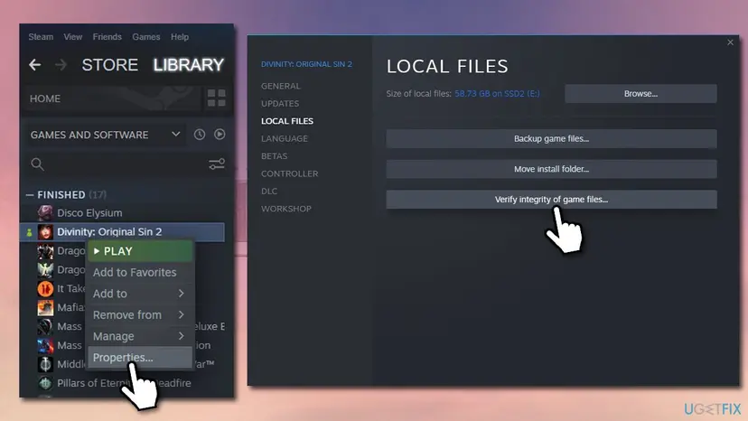
Task: Open General properties section
Action: tap(280, 86)
